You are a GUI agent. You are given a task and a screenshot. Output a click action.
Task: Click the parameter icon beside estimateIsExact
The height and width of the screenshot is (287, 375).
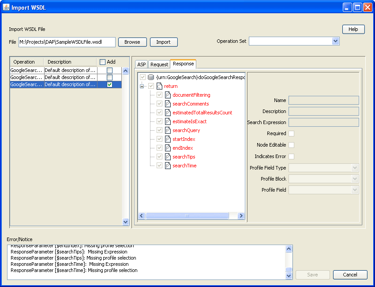(x=168, y=121)
